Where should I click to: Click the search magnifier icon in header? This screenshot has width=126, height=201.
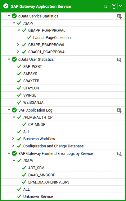click(x=105, y=7)
